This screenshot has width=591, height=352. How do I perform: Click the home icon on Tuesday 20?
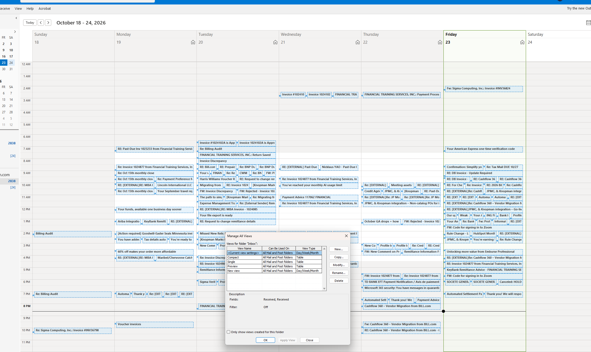[x=275, y=42]
